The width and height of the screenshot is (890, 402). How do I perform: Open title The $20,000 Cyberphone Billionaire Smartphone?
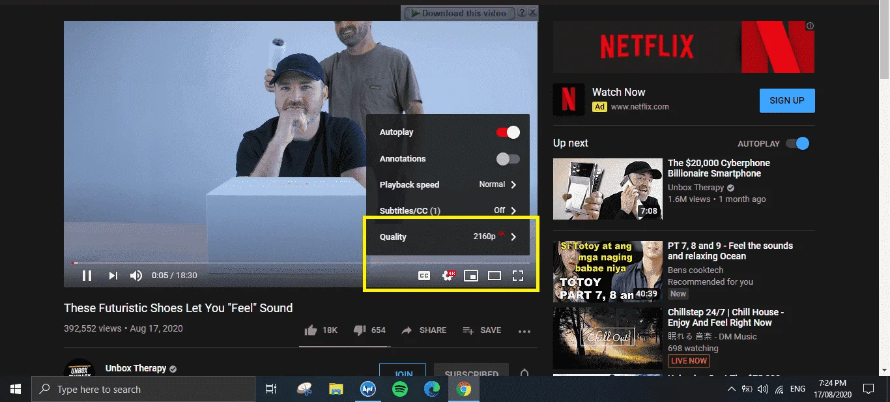coord(719,168)
